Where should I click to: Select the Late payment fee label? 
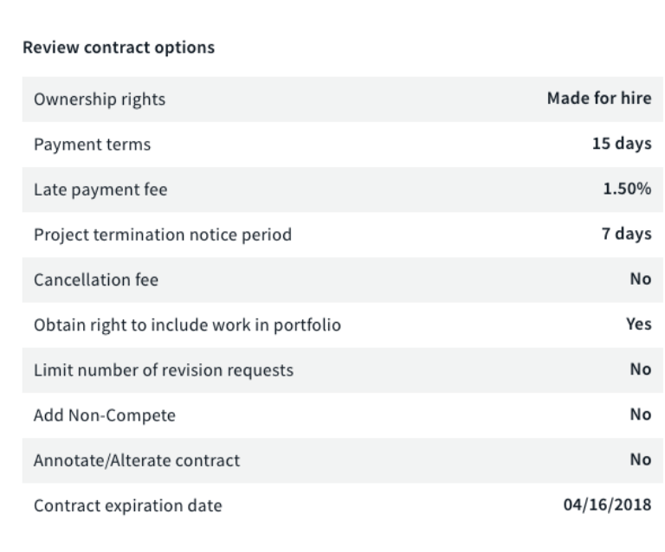pos(100,189)
